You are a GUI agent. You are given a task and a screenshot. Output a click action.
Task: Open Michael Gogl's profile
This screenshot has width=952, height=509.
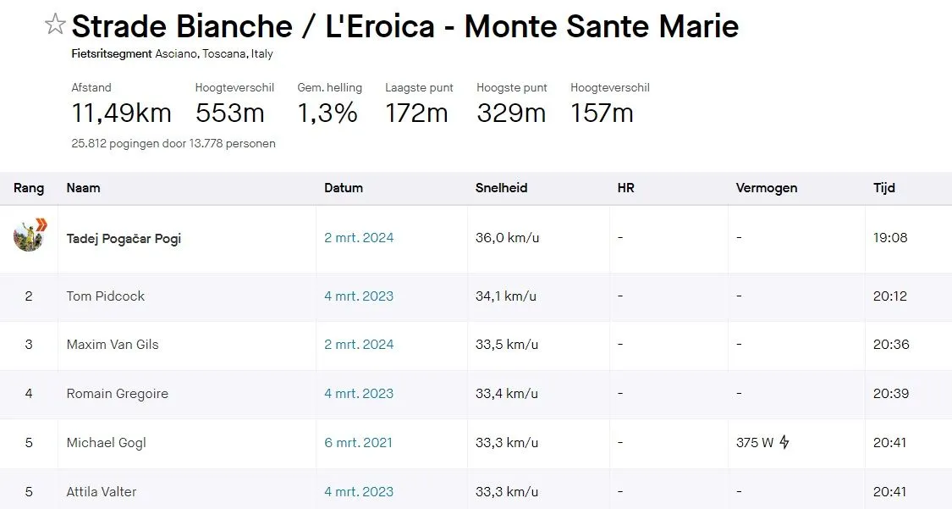107,443
